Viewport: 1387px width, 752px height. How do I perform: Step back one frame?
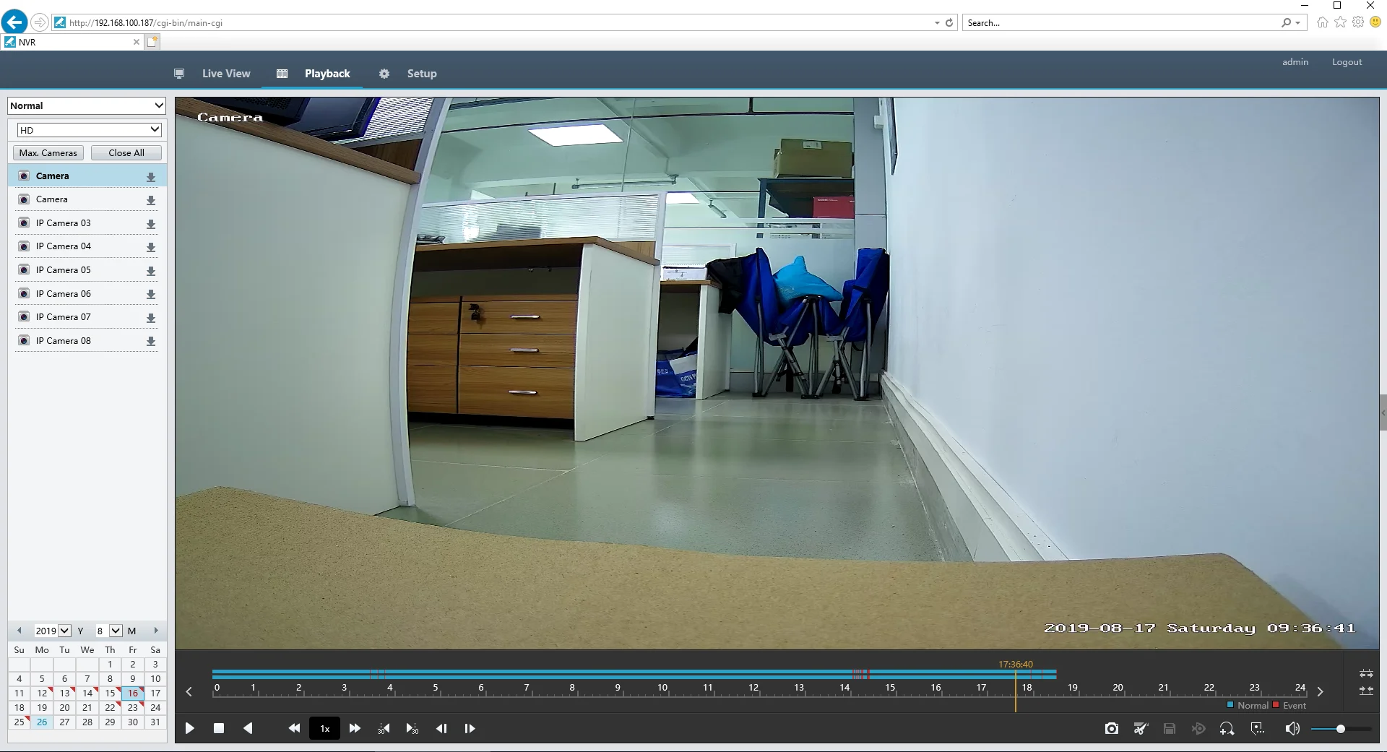click(x=441, y=728)
